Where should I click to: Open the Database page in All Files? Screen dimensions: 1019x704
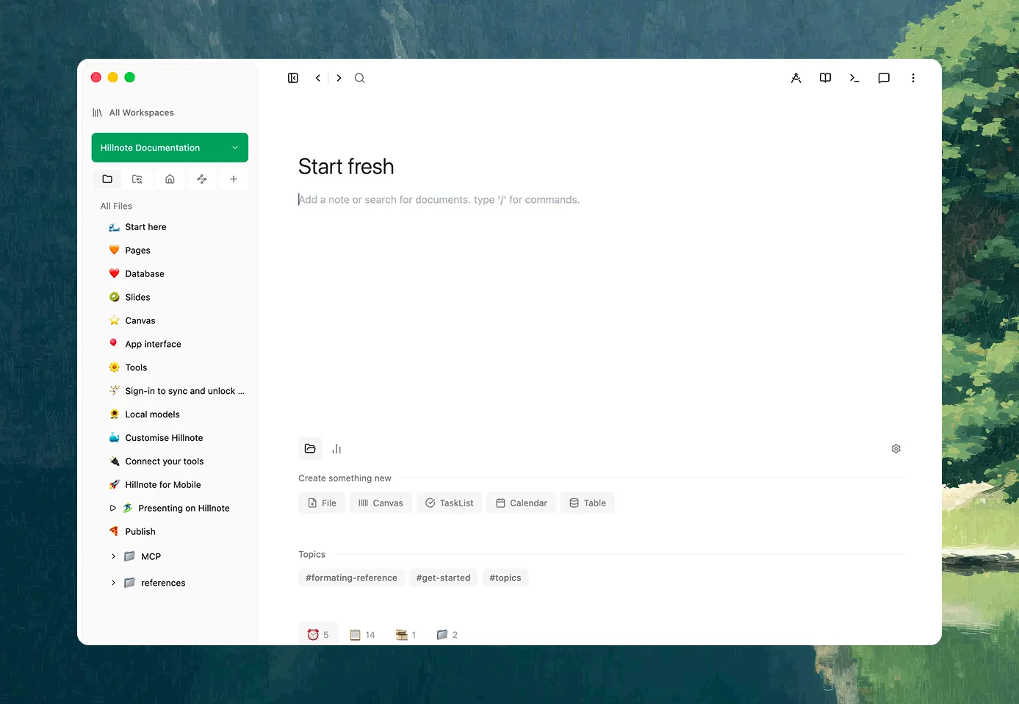click(x=145, y=274)
